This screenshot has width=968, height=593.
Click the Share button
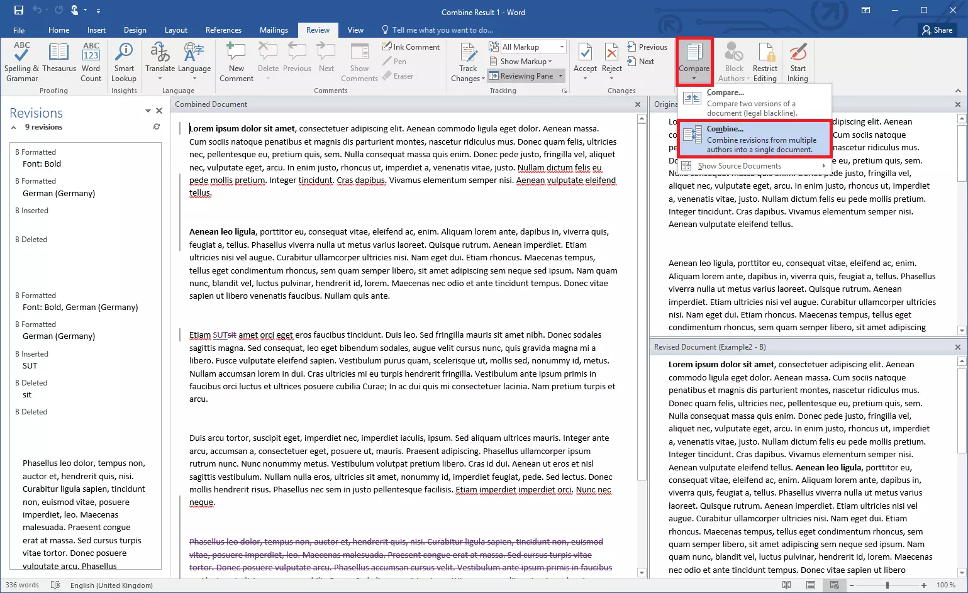click(937, 30)
